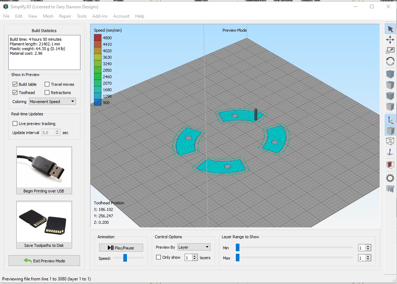397x284 pixels.
Task: Increase Only show layers count
Action: click(x=195, y=256)
